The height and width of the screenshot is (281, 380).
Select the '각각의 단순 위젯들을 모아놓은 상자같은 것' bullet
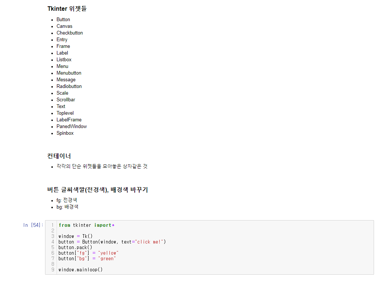coord(102,166)
